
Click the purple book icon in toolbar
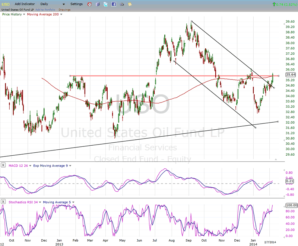(98, 4)
